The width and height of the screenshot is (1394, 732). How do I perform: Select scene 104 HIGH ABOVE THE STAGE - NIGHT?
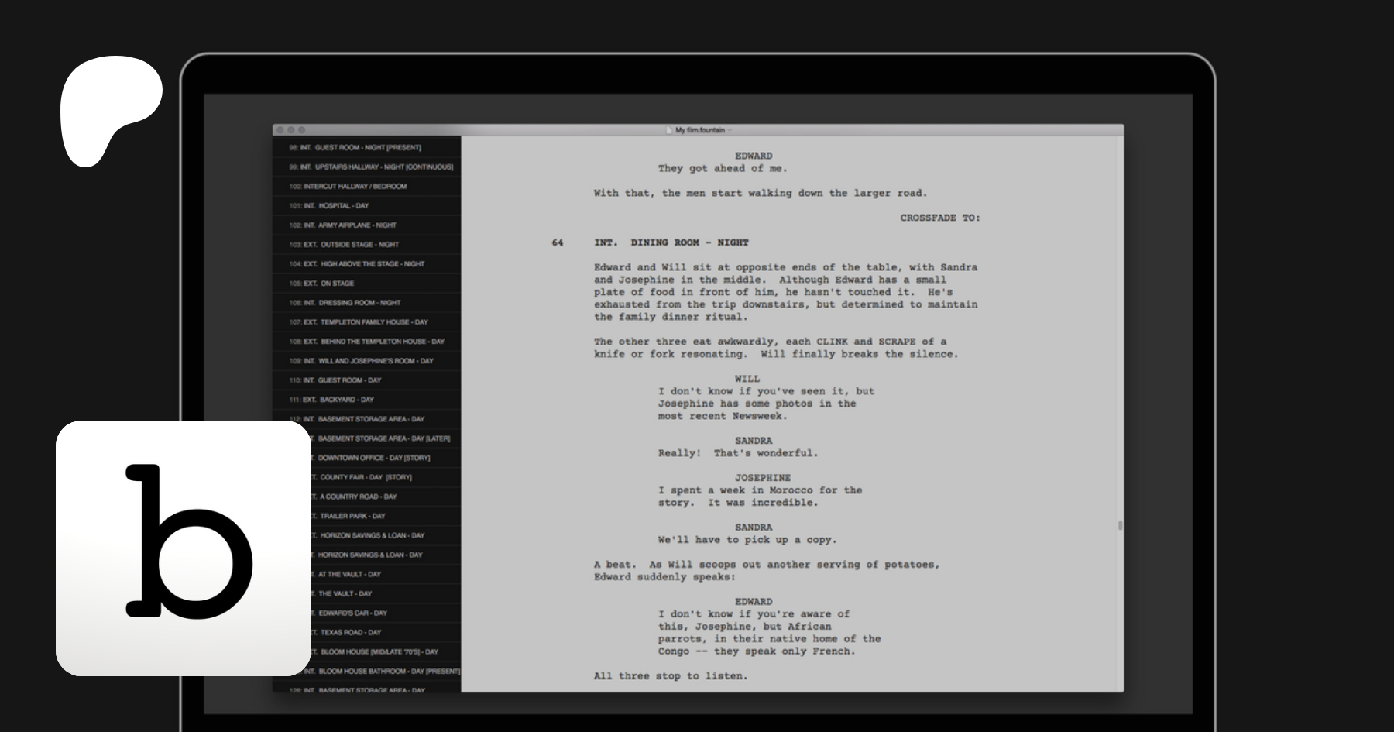pos(357,264)
